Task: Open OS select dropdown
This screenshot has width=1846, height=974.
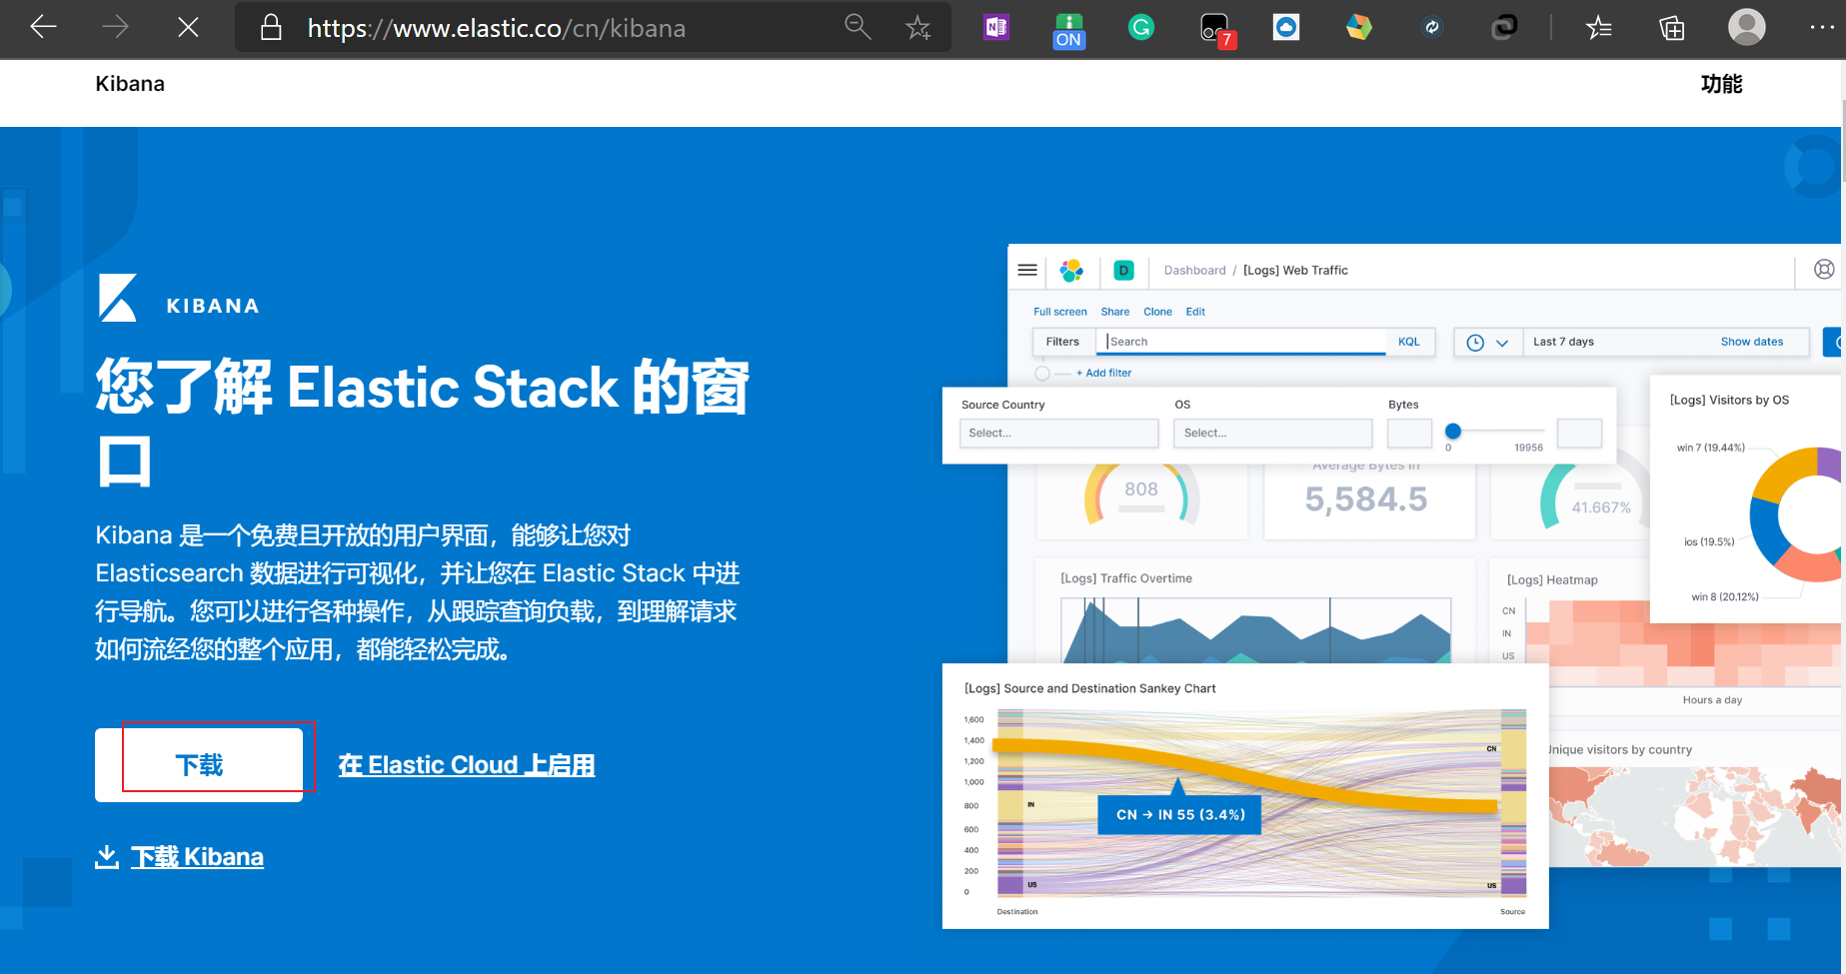Action: (x=1272, y=433)
